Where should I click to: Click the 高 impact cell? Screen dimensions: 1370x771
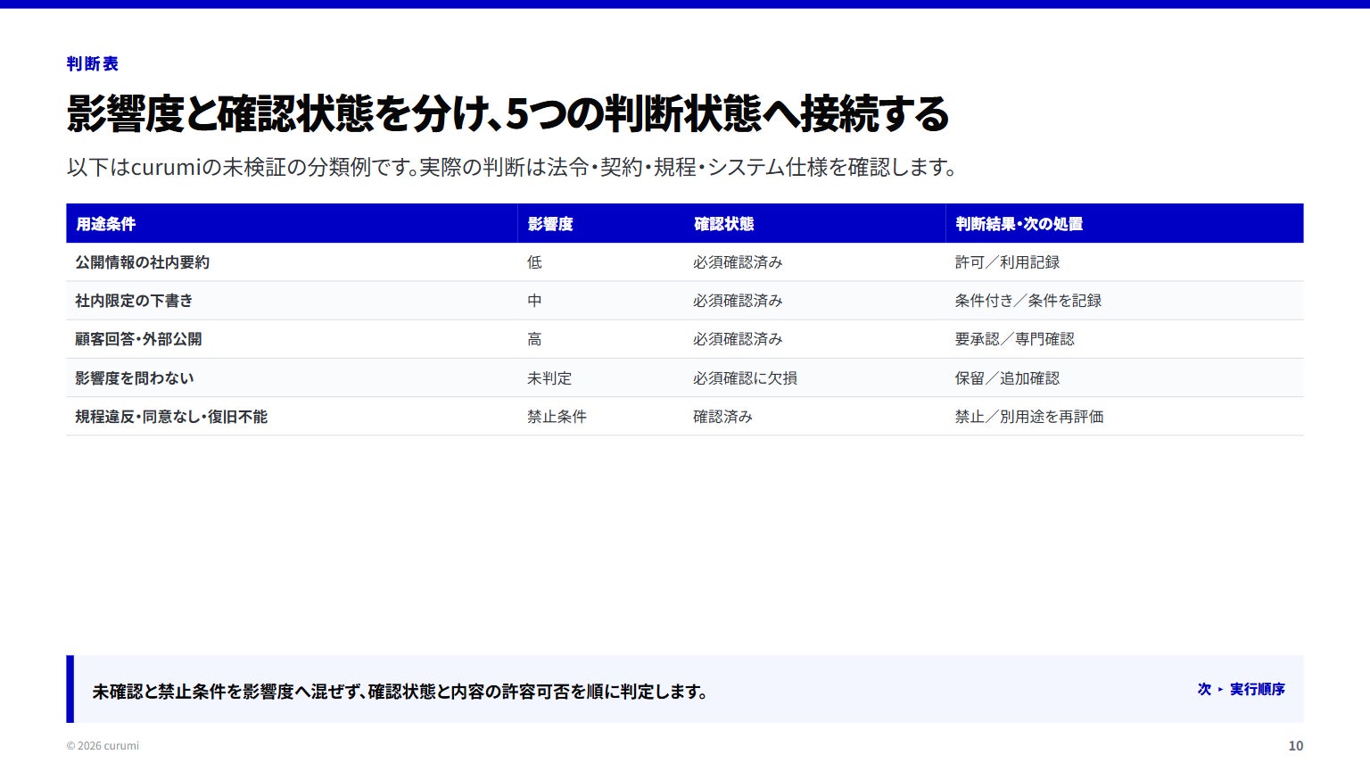coord(534,339)
